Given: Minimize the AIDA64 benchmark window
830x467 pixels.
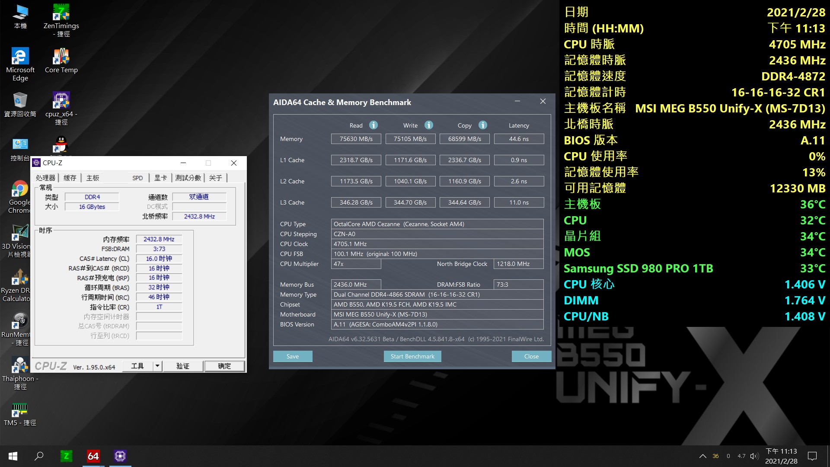Looking at the screenshot, I should point(517,102).
